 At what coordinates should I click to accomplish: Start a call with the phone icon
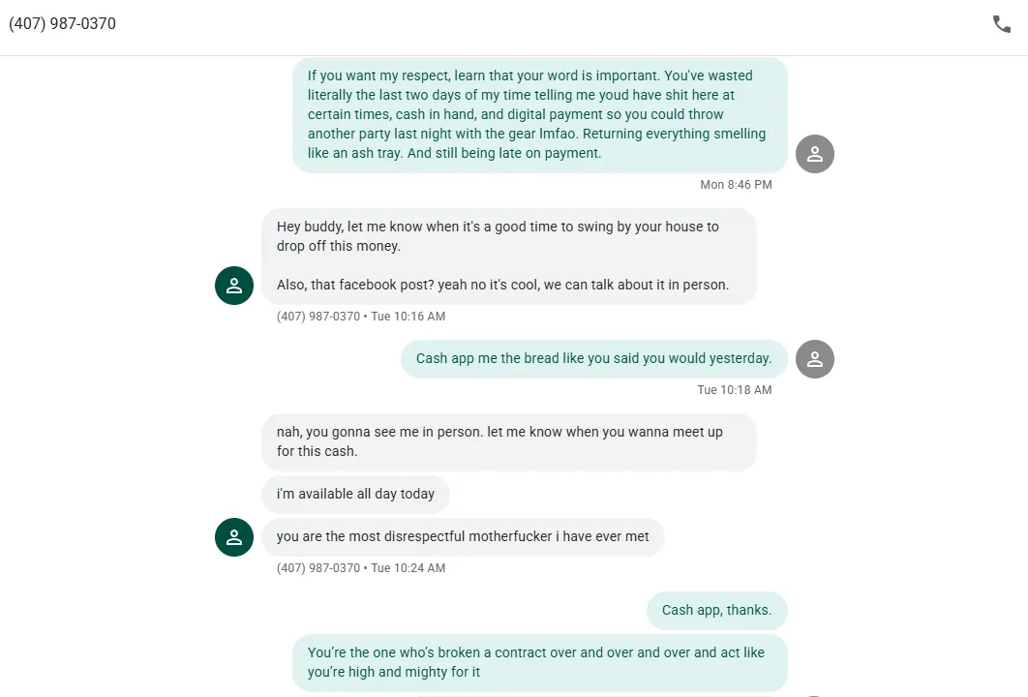click(x=1002, y=24)
